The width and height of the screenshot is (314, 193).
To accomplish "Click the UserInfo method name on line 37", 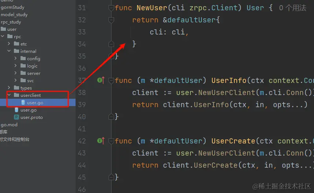I will coord(229,80).
